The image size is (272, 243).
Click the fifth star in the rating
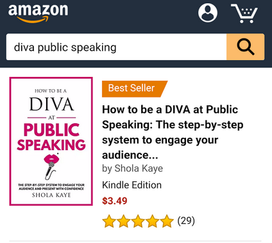coord(167,221)
